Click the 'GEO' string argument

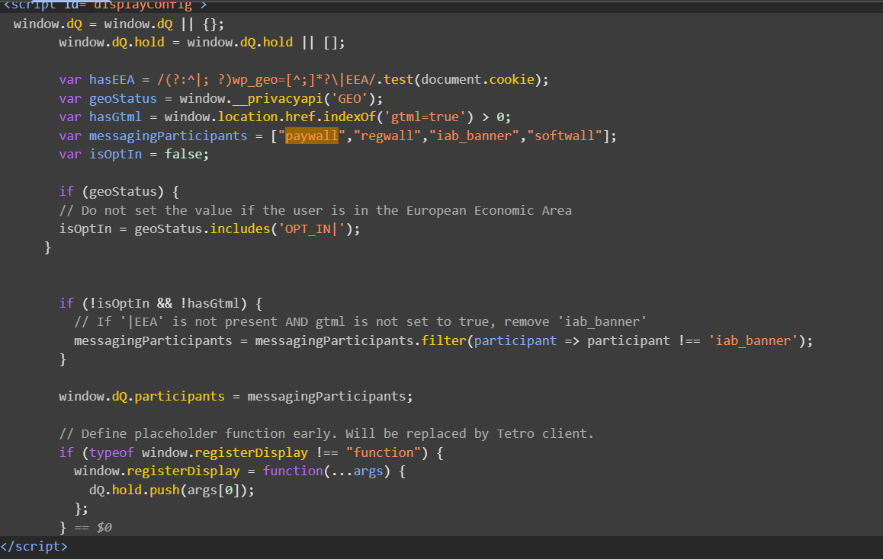point(352,98)
